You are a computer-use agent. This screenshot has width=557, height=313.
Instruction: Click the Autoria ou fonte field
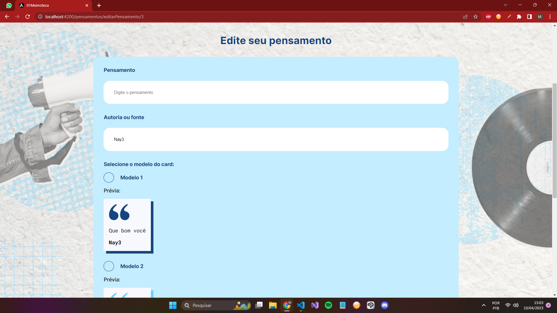276,139
